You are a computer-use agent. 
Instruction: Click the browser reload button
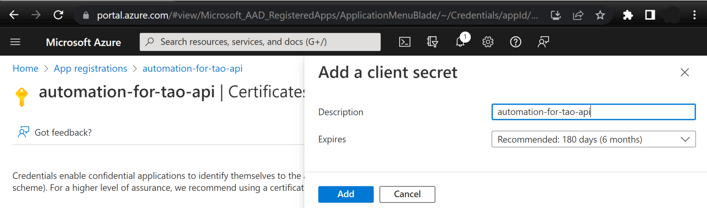point(58,15)
